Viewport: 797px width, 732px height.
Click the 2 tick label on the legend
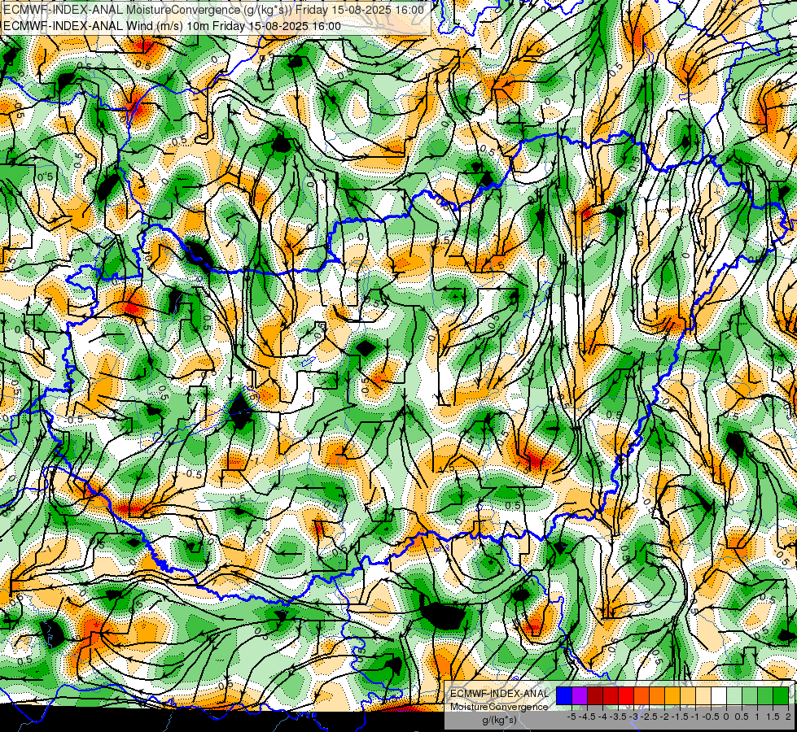[x=788, y=717]
